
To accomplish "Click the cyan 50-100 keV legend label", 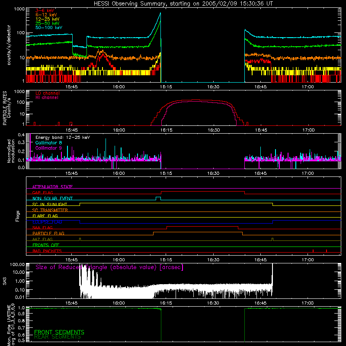I will pos(49,28).
